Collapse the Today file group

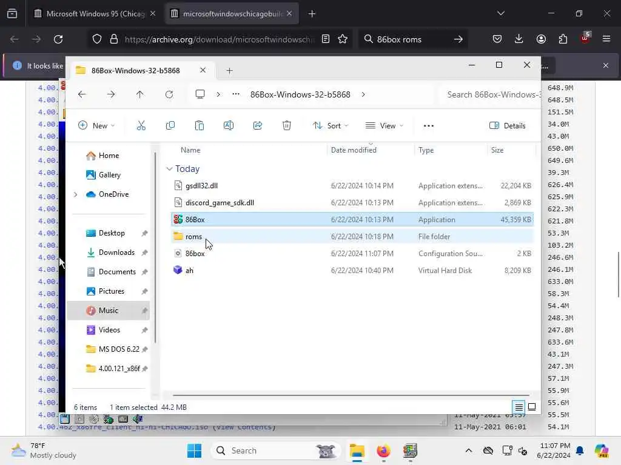pyautogui.click(x=169, y=169)
